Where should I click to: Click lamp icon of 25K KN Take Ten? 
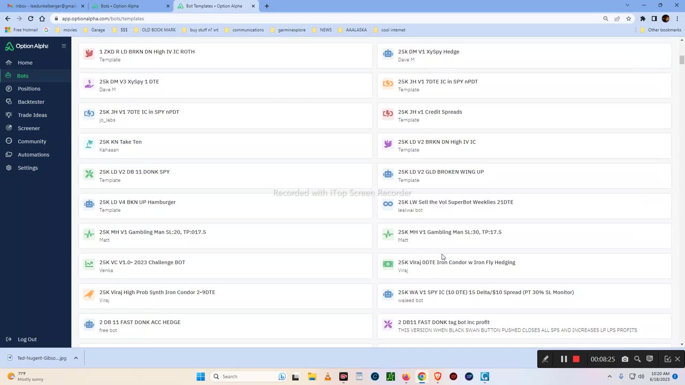(x=89, y=144)
